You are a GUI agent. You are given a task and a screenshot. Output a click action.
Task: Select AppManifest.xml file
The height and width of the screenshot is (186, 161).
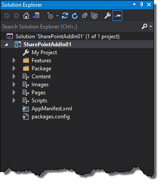tap(52, 109)
